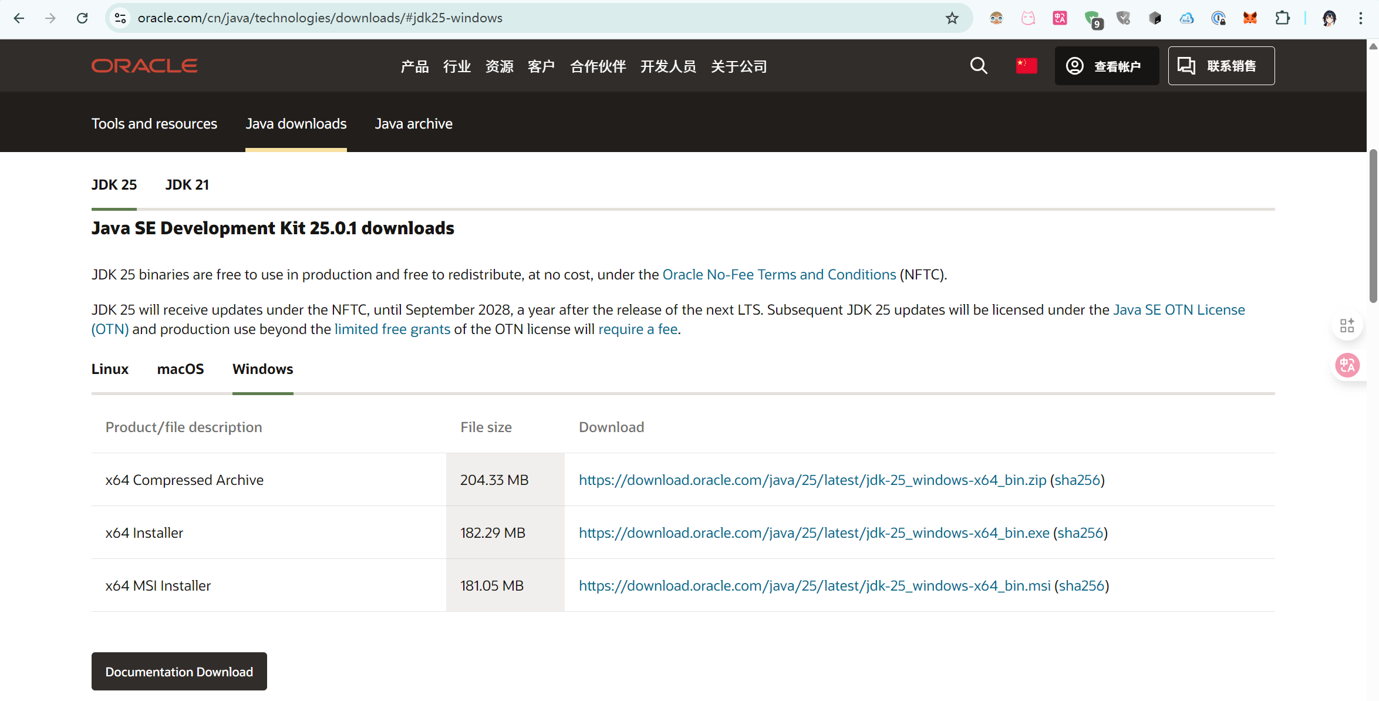This screenshot has width=1379, height=701.
Task: Open the Java archive section
Action: (413, 123)
